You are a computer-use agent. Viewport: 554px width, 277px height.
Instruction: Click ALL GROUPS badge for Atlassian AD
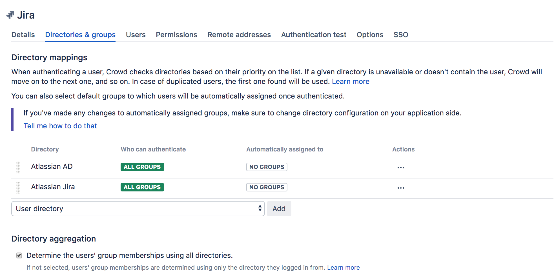coord(142,167)
